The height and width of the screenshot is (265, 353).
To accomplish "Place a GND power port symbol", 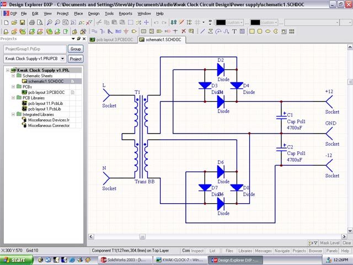I will tap(126, 31).
